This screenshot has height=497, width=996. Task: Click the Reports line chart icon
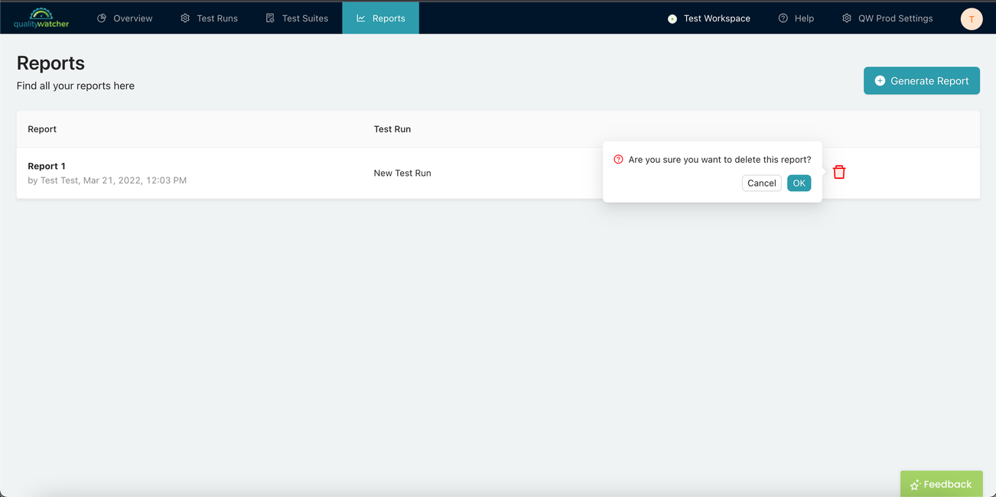coord(361,18)
